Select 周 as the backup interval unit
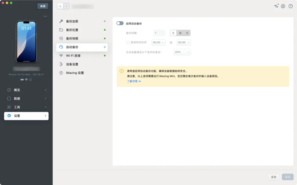Viewport: 297px width, 185px height. (x=180, y=33)
